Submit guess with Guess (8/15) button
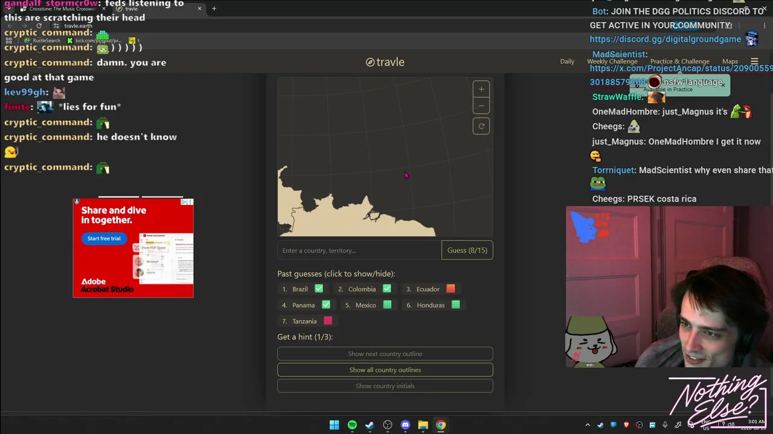Screen dimensions: 773x434 (x=467, y=251)
